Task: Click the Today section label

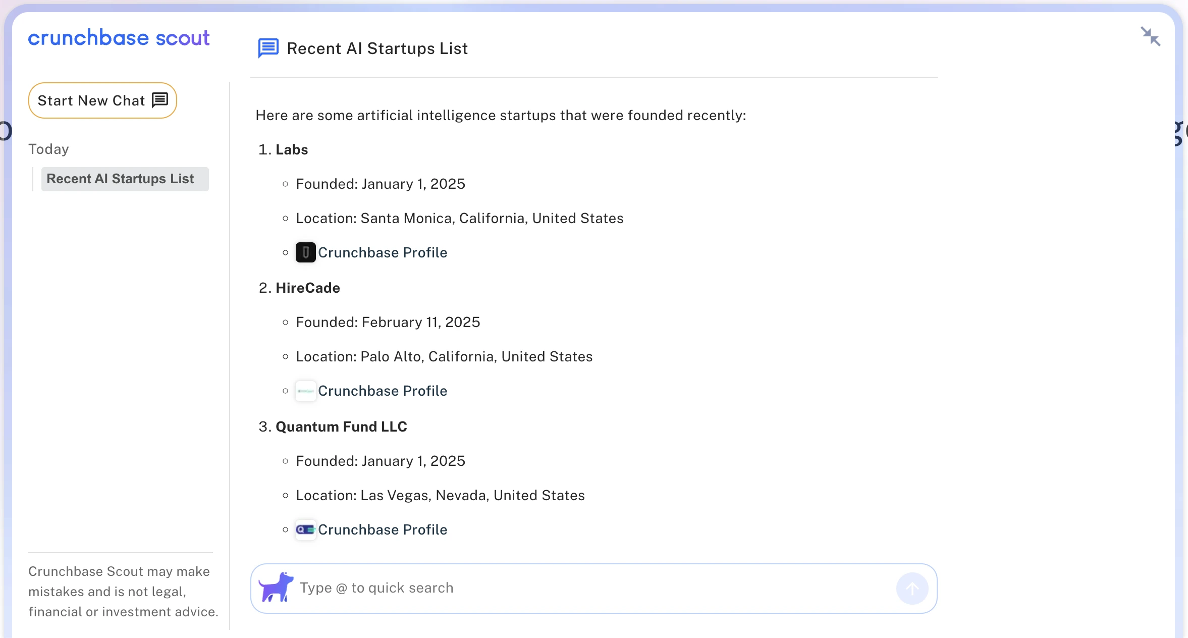Action: coord(48,149)
